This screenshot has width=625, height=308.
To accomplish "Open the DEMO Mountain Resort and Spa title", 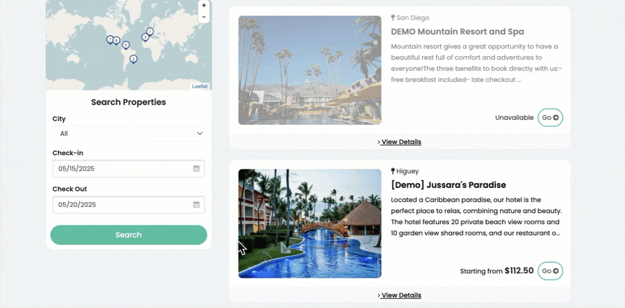I will tap(457, 31).
